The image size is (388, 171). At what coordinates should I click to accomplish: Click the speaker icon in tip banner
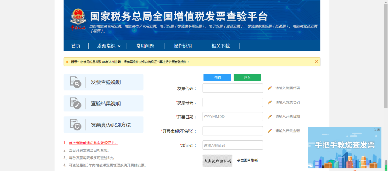(x=68, y=62)
